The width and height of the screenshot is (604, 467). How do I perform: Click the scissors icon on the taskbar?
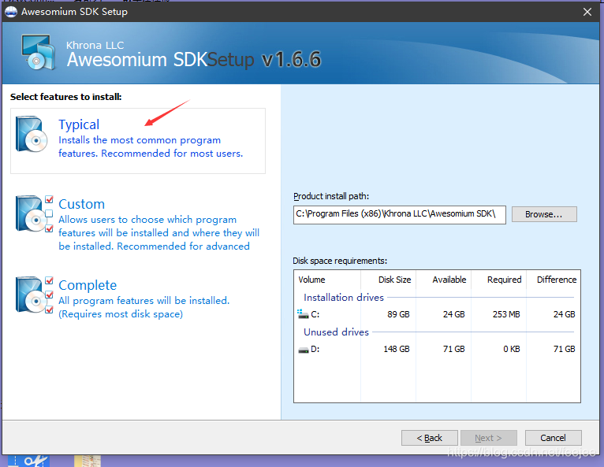tap(35, 461)
